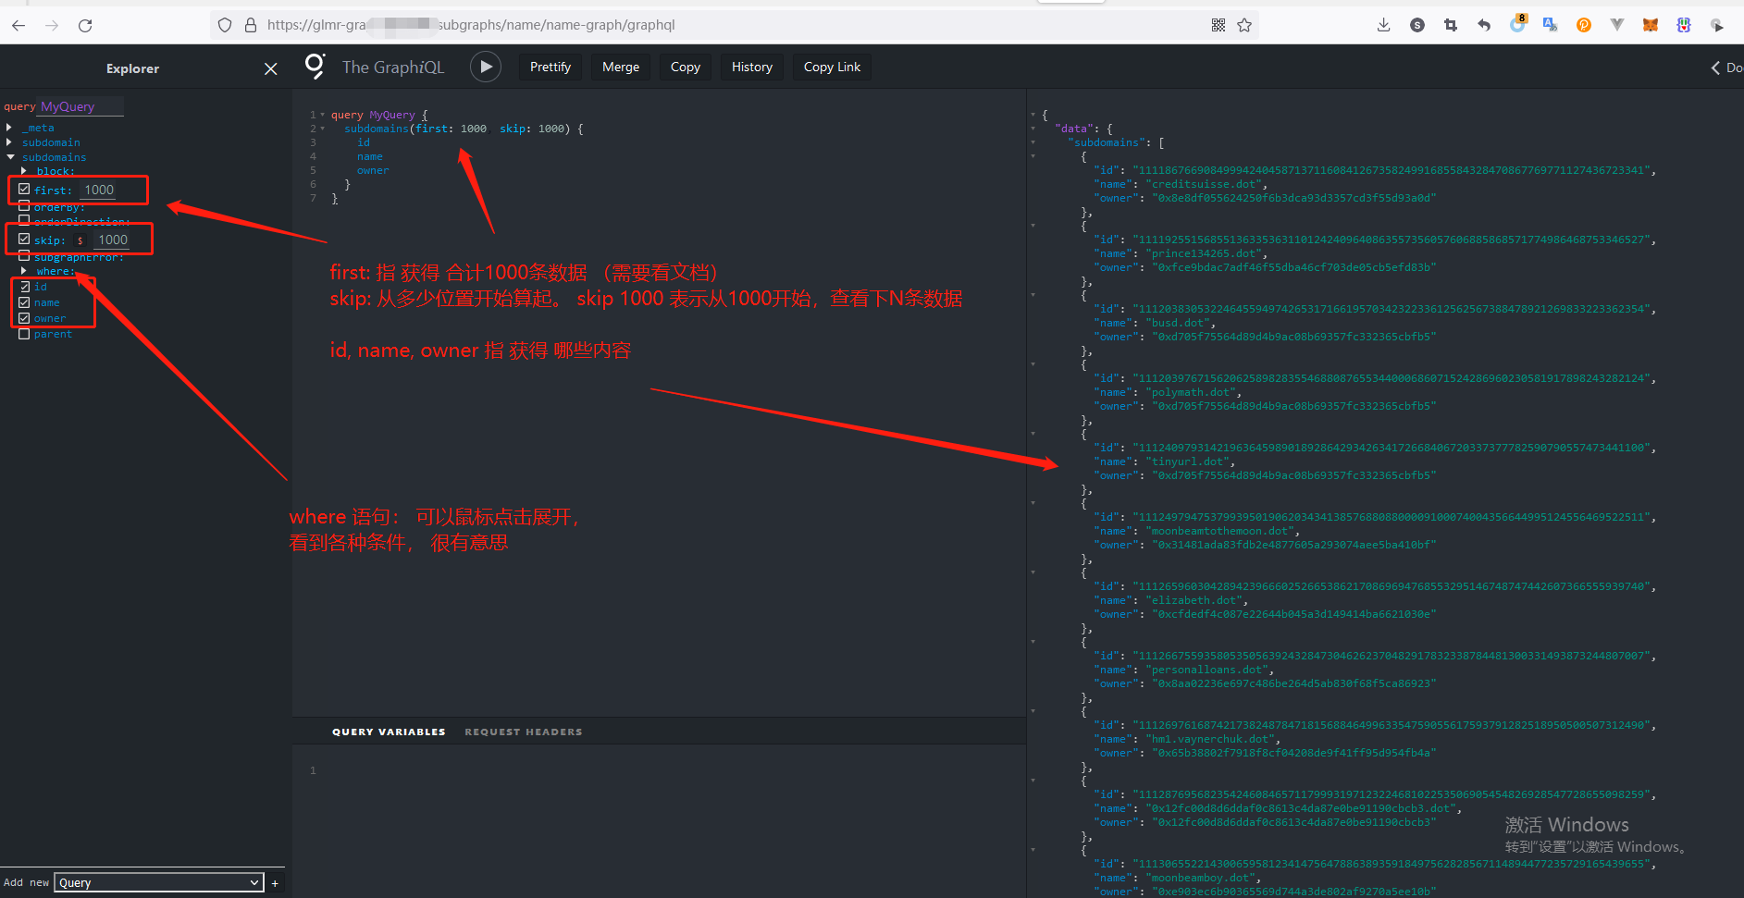
Task: Reload the page with the refresh icon
Action: click(x=85, y=25)
